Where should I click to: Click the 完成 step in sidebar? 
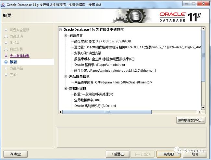point(13,75)
